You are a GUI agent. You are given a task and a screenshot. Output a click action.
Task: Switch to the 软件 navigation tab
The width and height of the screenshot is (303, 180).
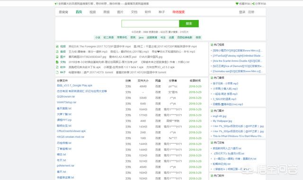click(x=148, y=12)
